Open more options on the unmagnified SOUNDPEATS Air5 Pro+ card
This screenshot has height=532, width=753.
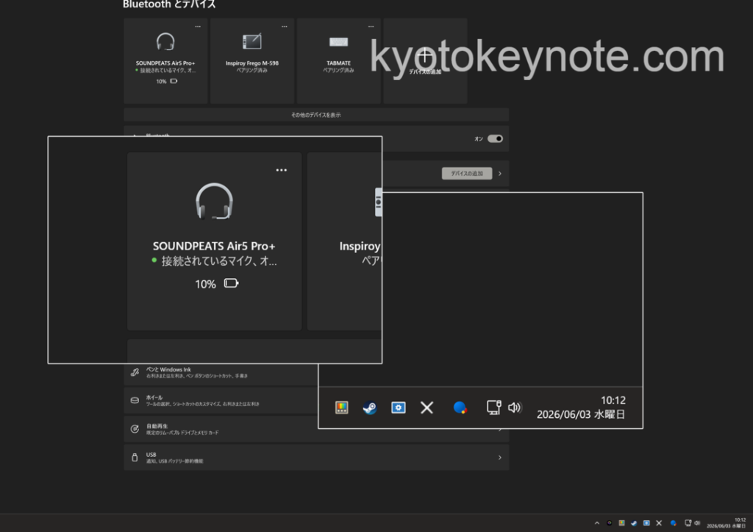(x=198, y=26)
